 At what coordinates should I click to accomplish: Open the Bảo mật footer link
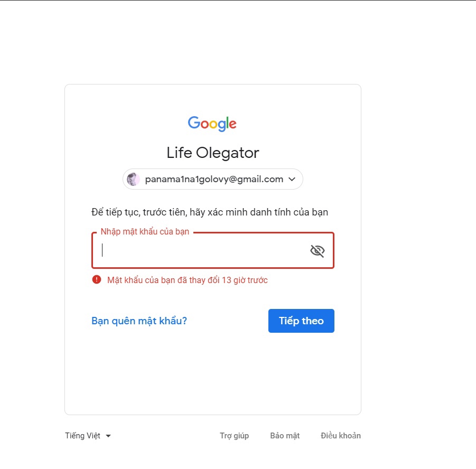[x=285, y=436]
